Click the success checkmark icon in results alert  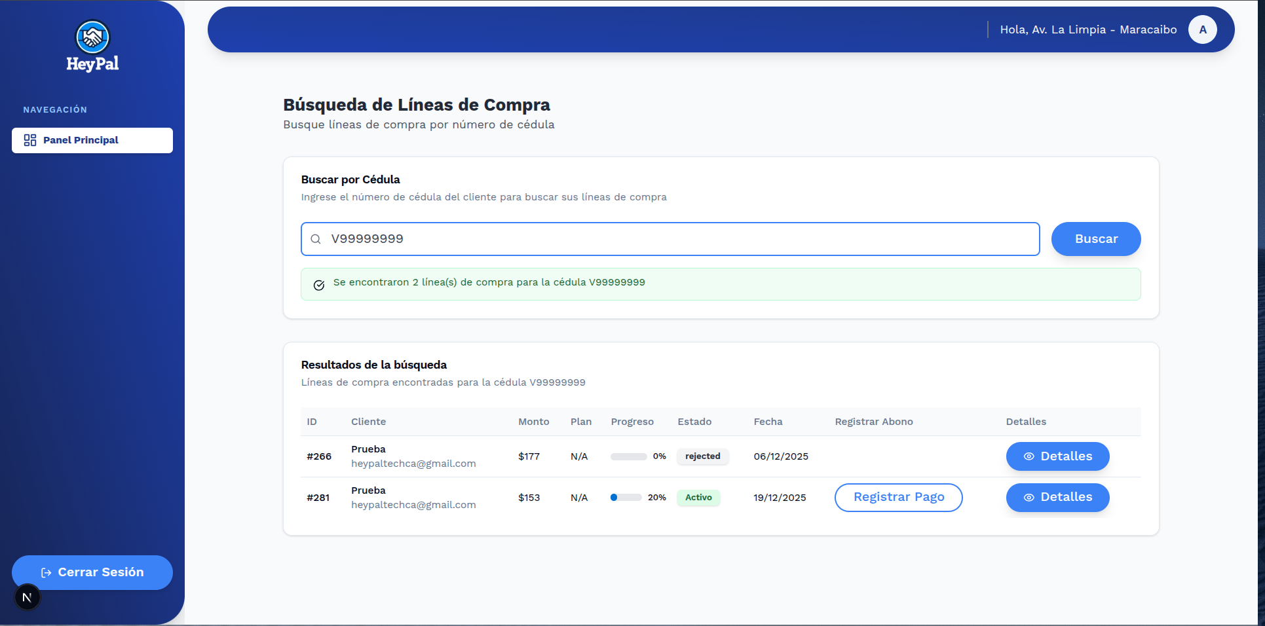319,285
